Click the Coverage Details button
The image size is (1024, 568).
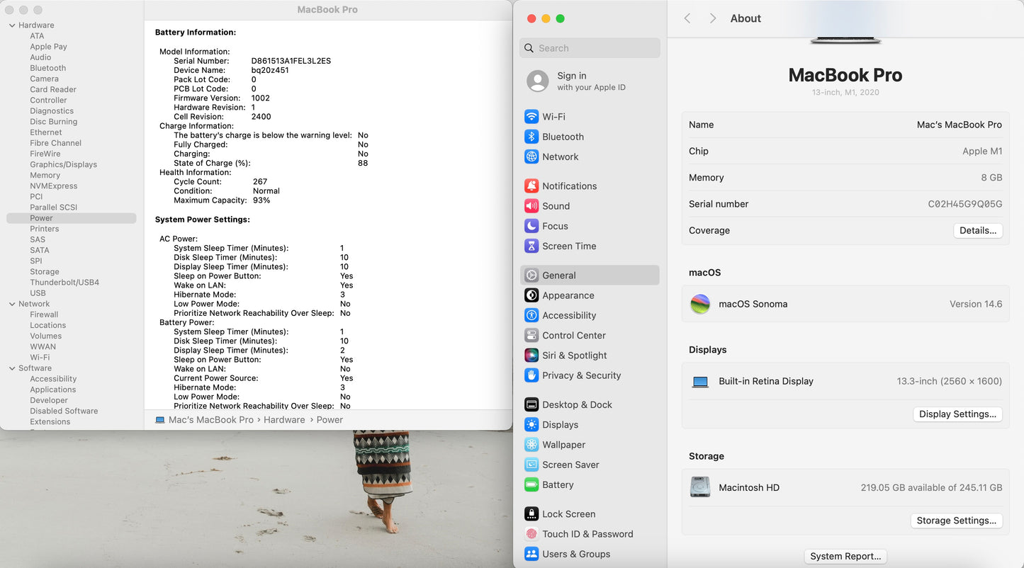pos(977,230)
